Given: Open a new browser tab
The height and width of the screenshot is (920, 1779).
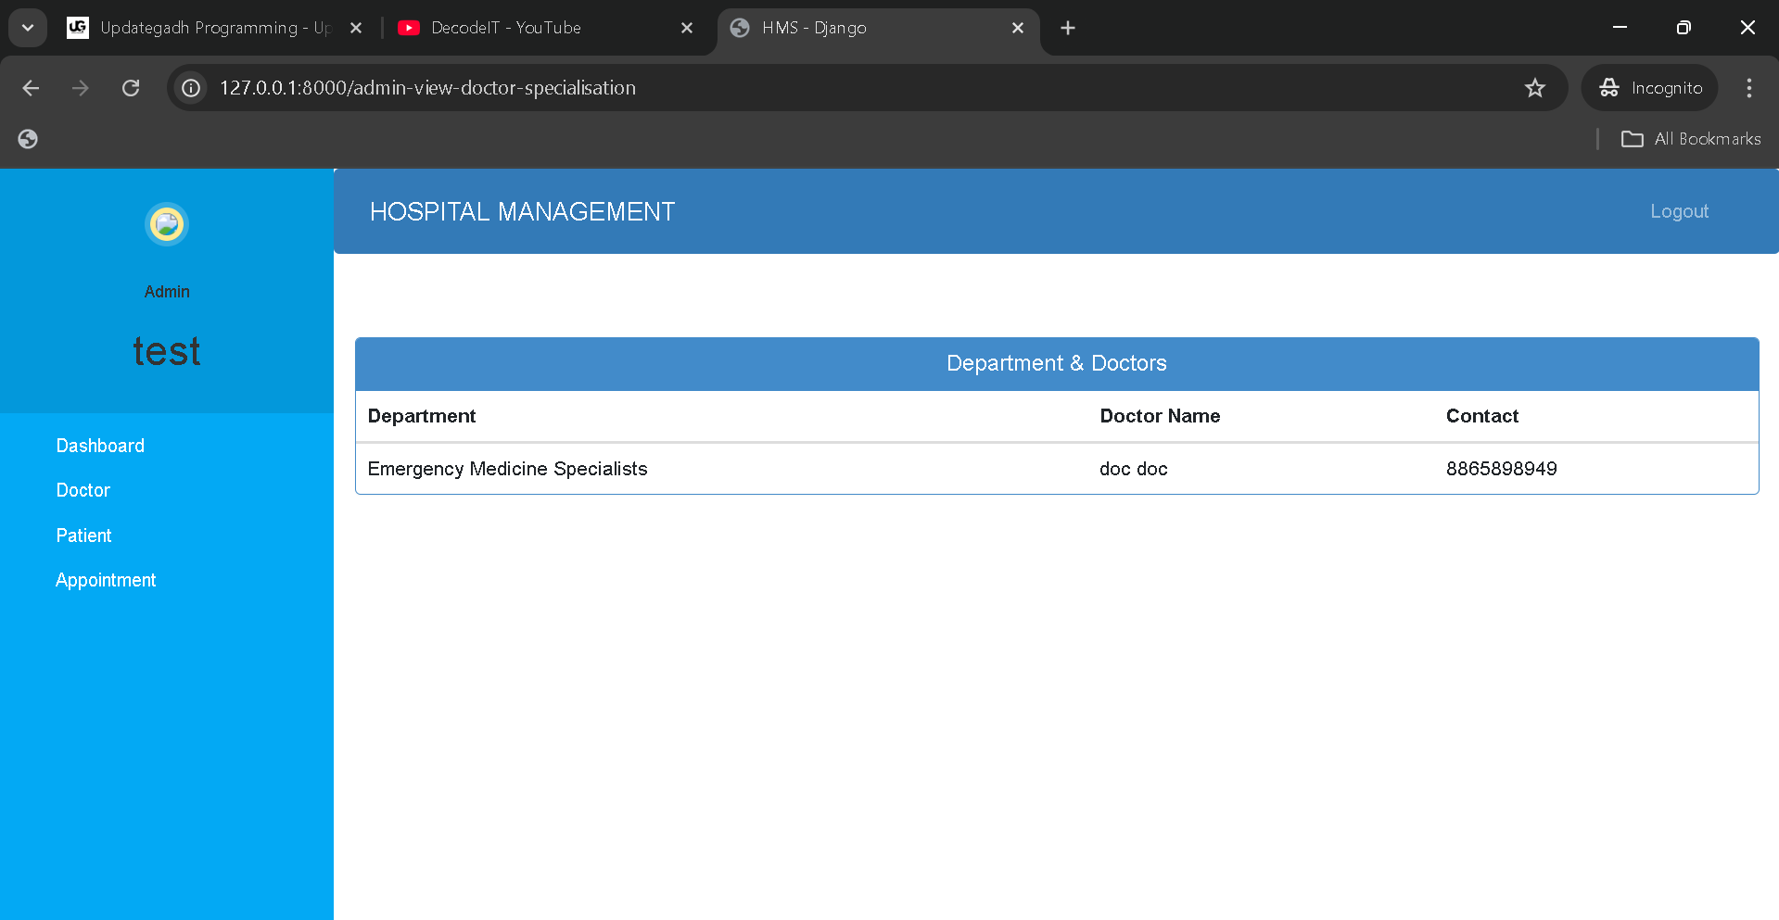Looking at the screenshot, I should pos(1068,28).
